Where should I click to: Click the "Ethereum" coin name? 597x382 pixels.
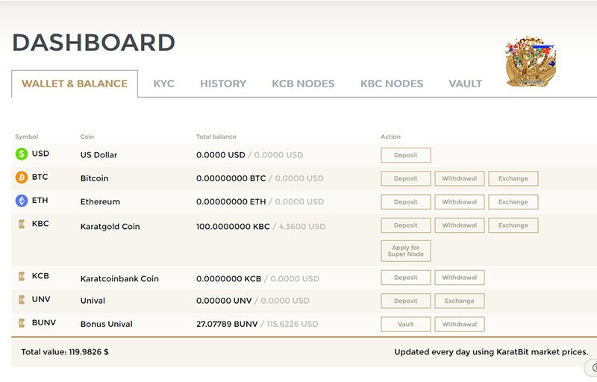pyautogui.click(x=100, y=202)
